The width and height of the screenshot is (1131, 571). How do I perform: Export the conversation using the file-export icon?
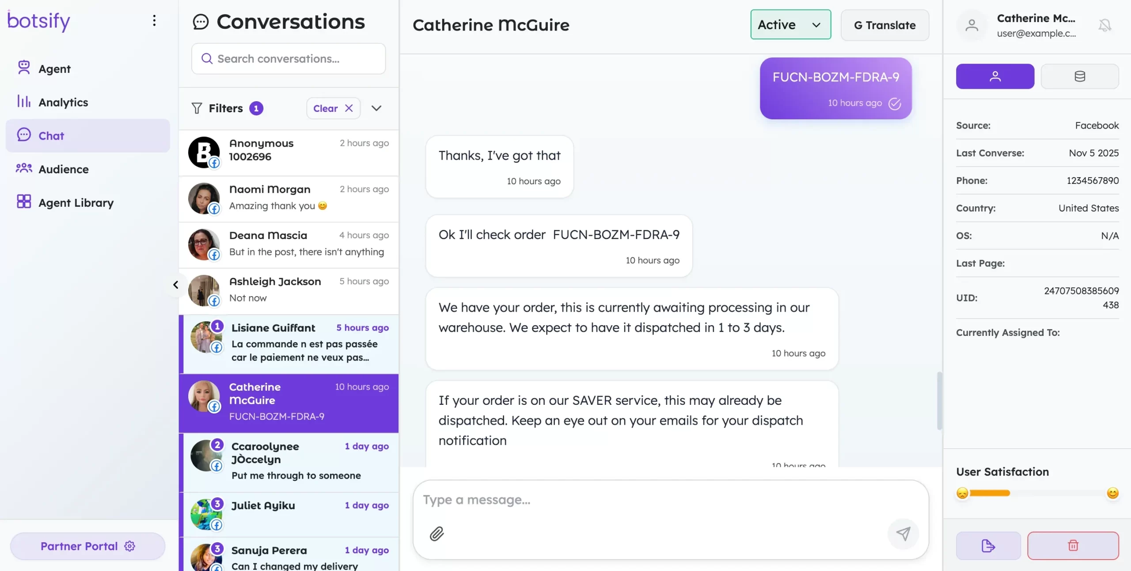pyautogui.click(x=988, y=545)
